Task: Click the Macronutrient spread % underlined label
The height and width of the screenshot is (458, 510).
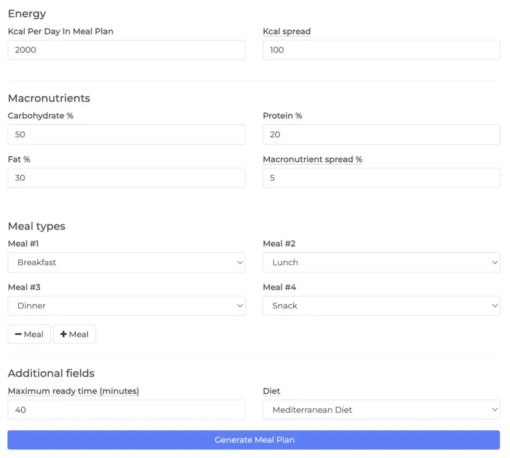Action: 313,159
